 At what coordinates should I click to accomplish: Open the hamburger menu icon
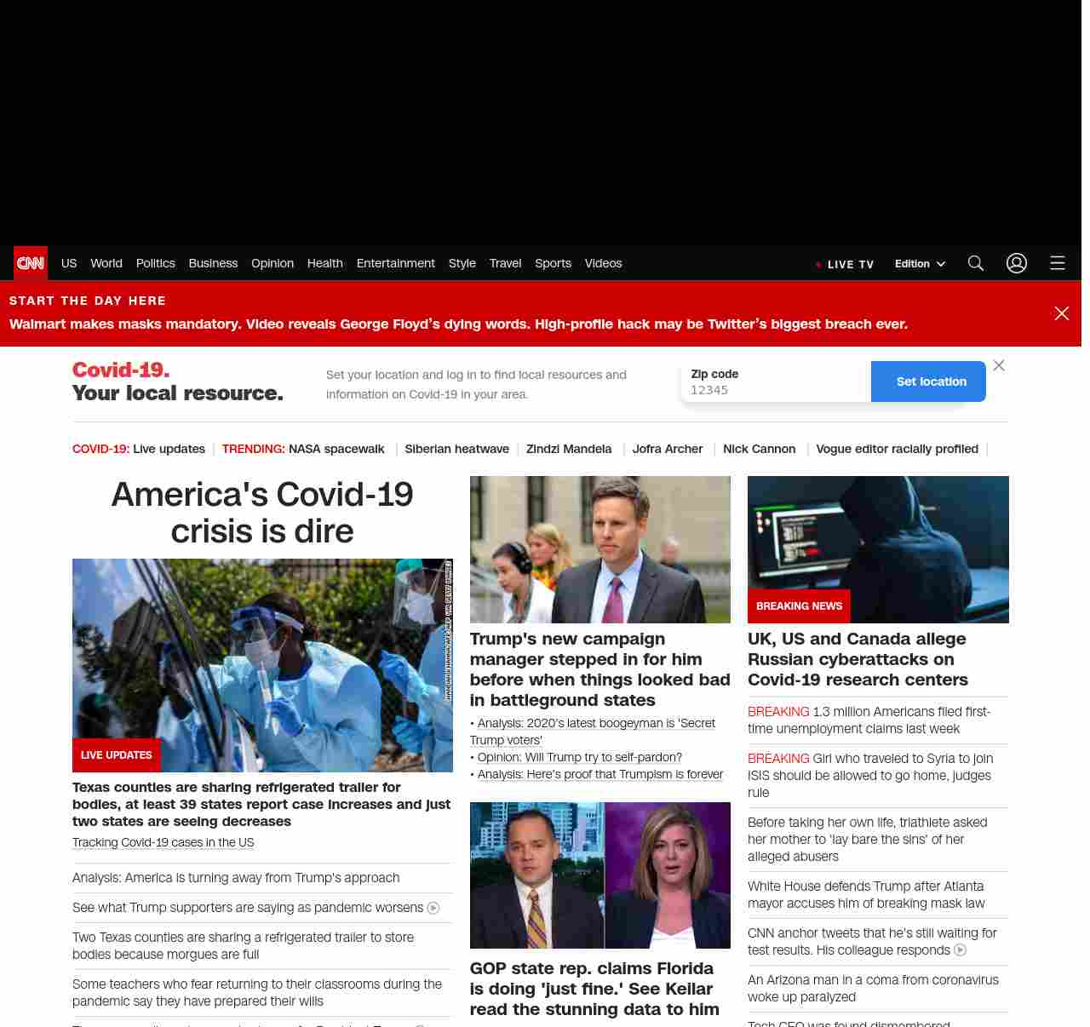tap(1058, 263)
